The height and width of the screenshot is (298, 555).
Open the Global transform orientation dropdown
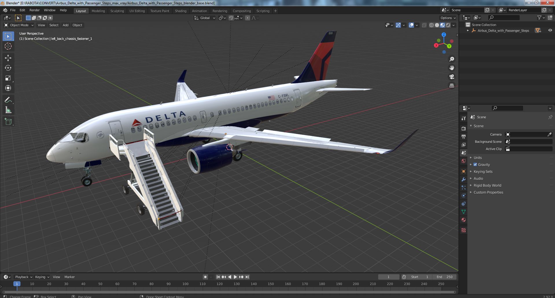pyautogui.click(x=205, y=18)
